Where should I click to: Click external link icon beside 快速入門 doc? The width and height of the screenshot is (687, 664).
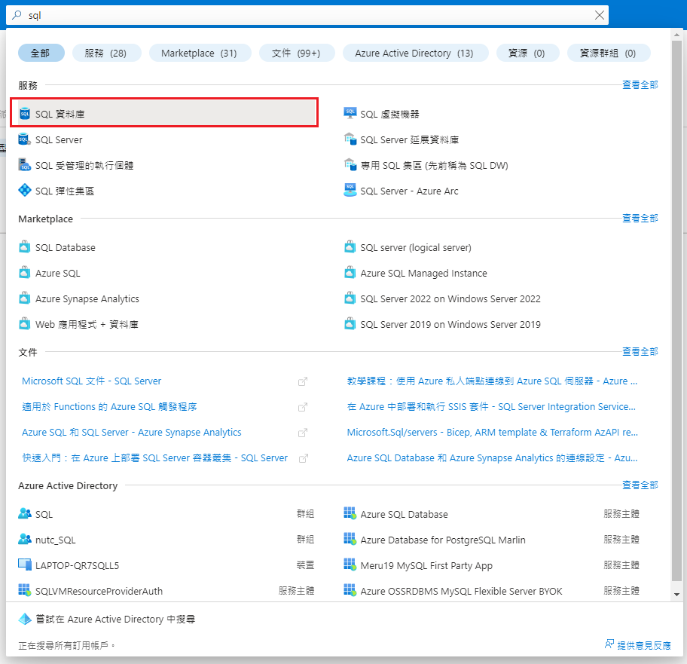[x=303, y=458]
